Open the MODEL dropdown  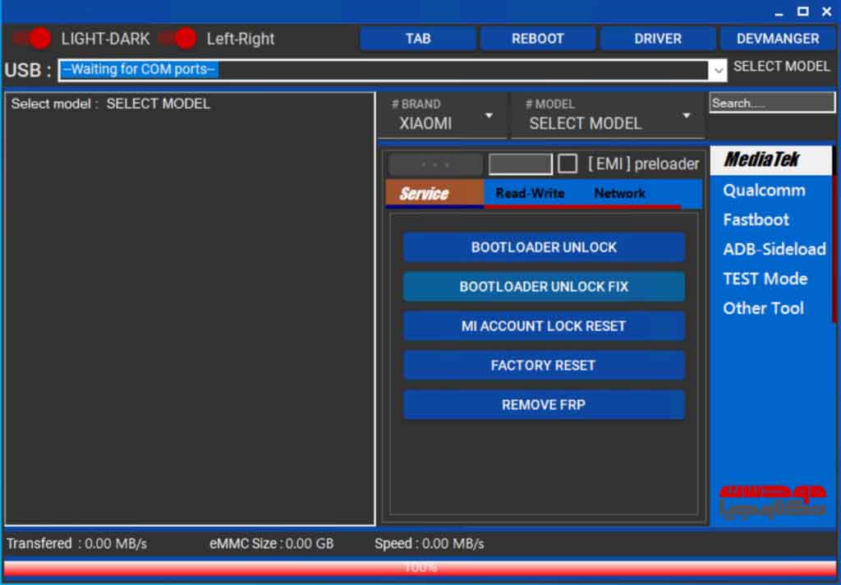click(x=608, y=116)
